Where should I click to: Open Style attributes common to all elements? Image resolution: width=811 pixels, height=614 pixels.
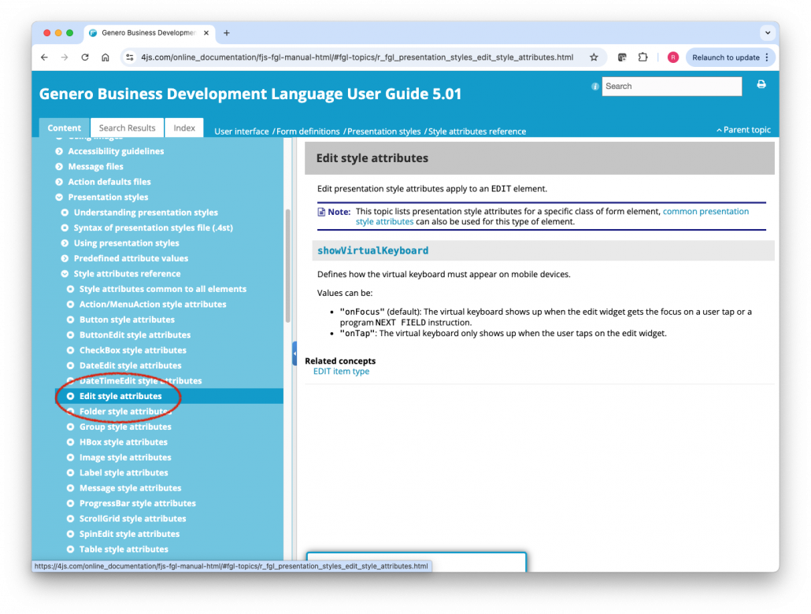(163, 289)
